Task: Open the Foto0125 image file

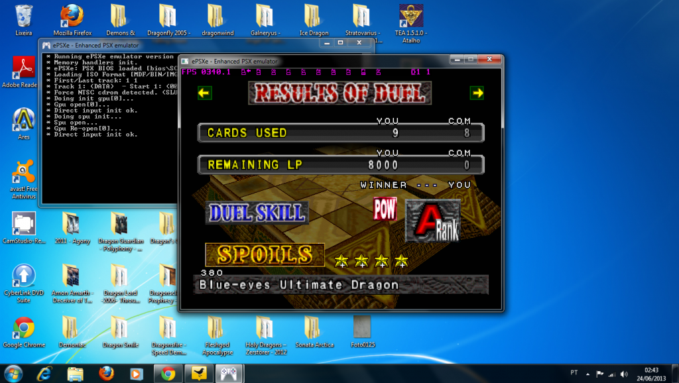Action: 363,333
